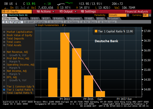Click the FY 2017 Est axis label
The width and height of the screenshot is (153, 109).
point(124,99)
